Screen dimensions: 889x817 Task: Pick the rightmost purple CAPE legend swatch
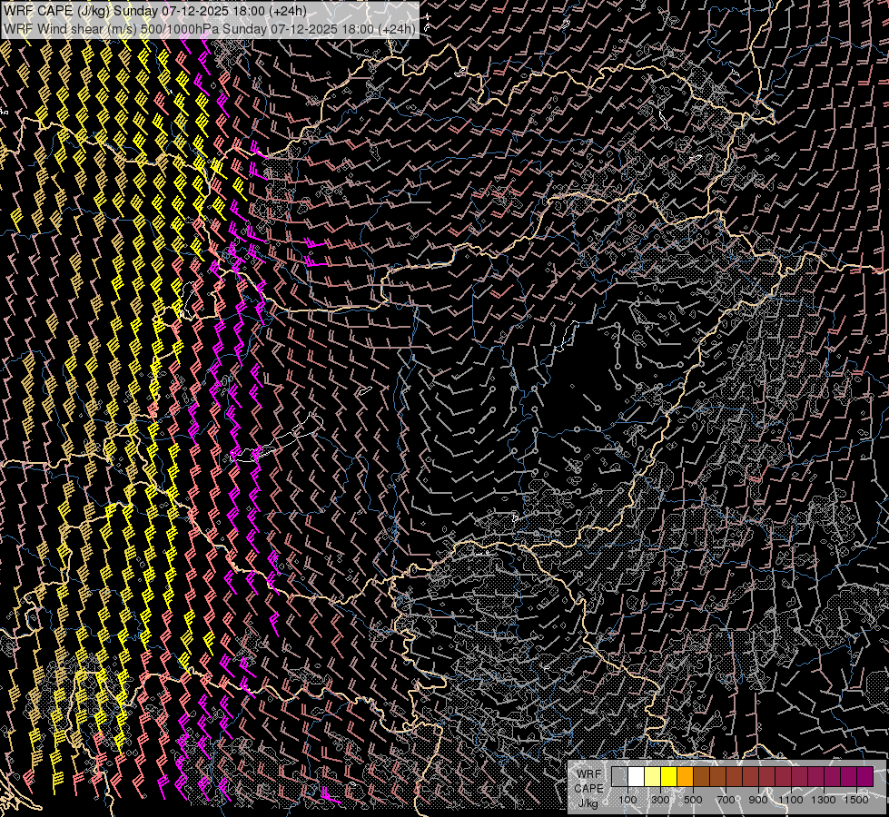pos(864,776)
